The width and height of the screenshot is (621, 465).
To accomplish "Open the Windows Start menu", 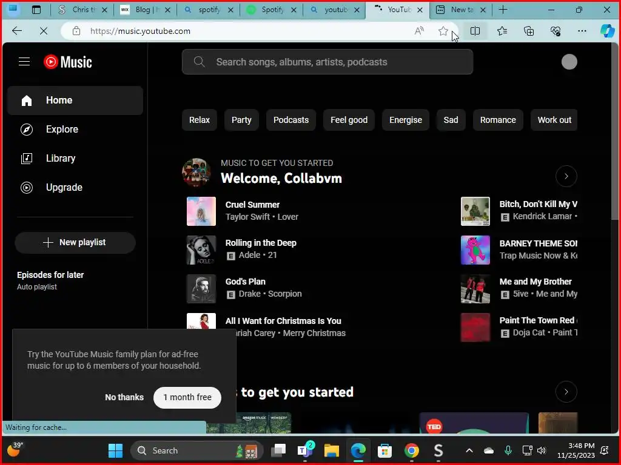I will 116,450.
